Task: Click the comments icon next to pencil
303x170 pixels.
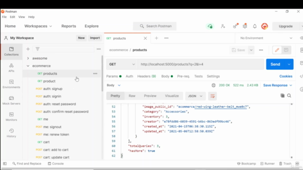Action: click(286, 50)
